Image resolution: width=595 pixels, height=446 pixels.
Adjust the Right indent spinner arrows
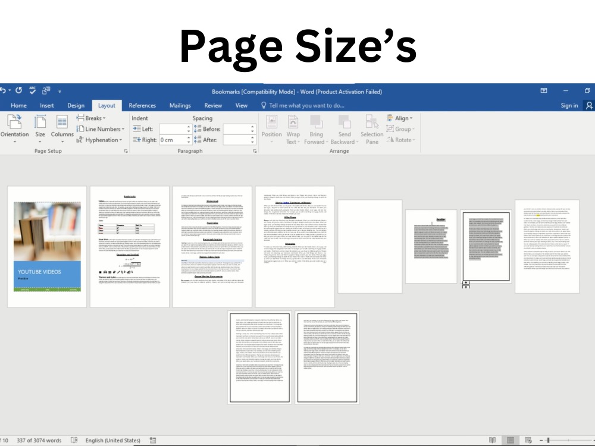pos(189,140)
